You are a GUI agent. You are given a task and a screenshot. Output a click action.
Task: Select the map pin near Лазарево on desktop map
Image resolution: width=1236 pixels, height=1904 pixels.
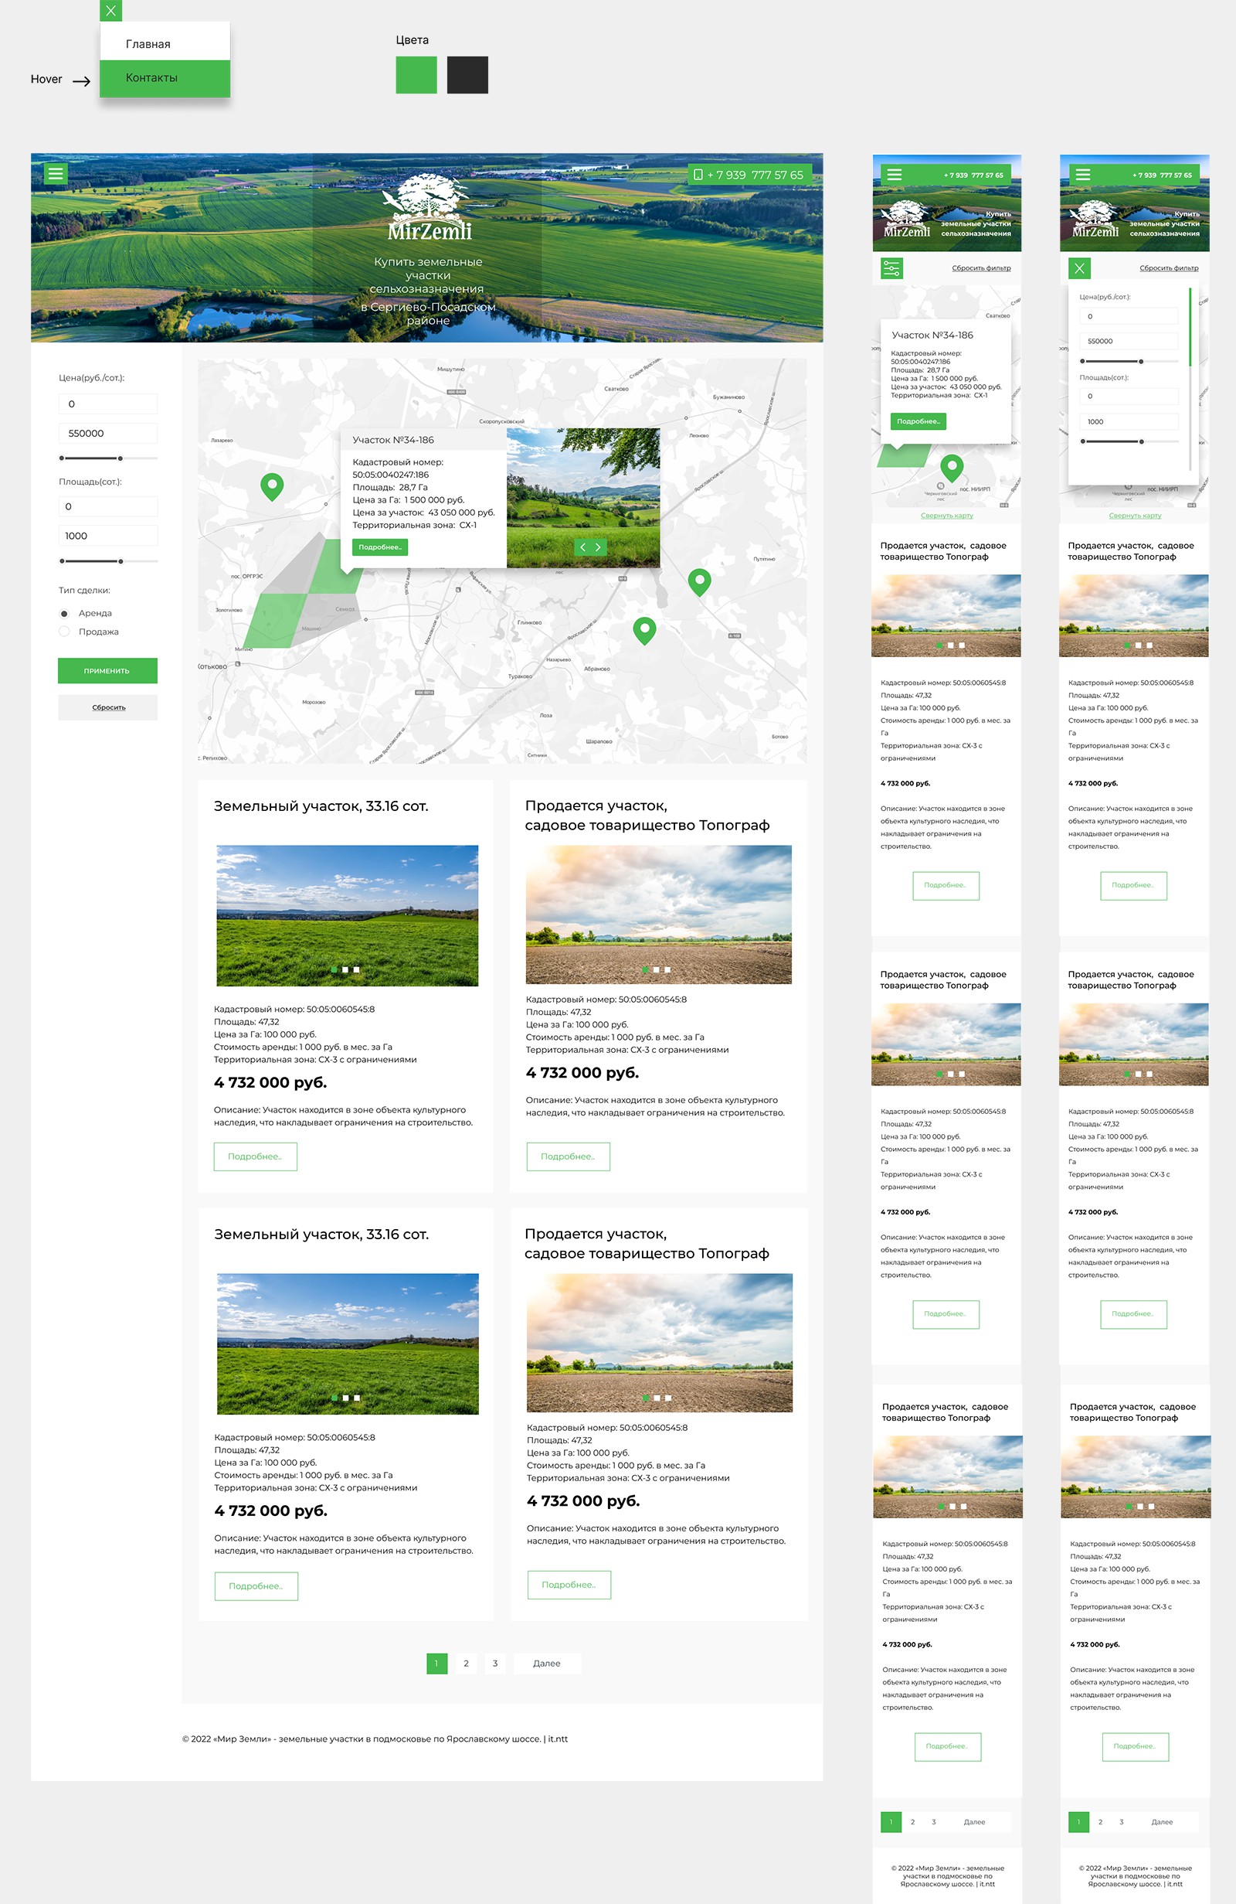tap(272, 486)
